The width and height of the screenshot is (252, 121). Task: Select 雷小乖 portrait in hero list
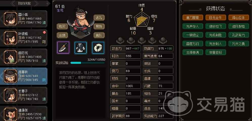click(x=10, y=19)
